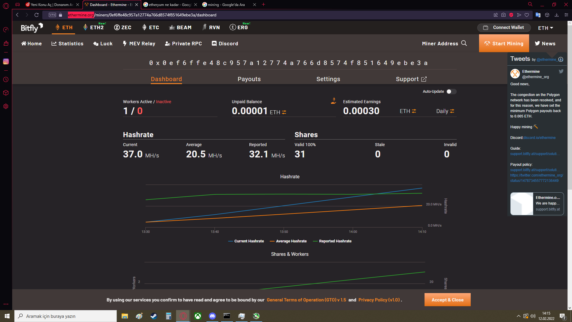
Task: Open the Luck page
Action: (x=103, y=44)
